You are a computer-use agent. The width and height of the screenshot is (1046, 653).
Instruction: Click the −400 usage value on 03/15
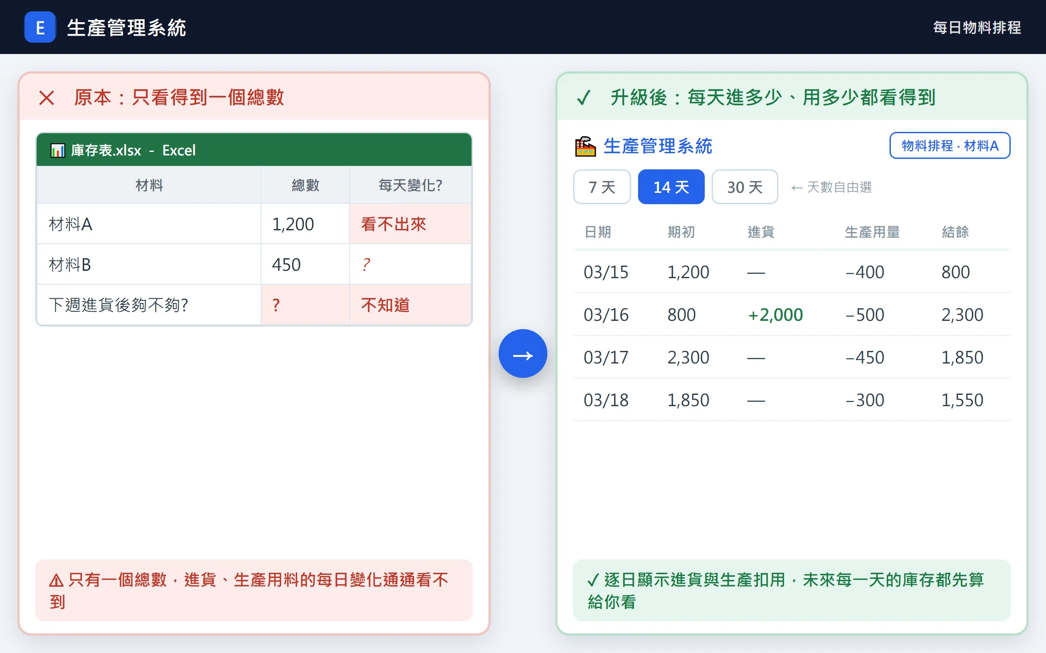coord(865,272)
